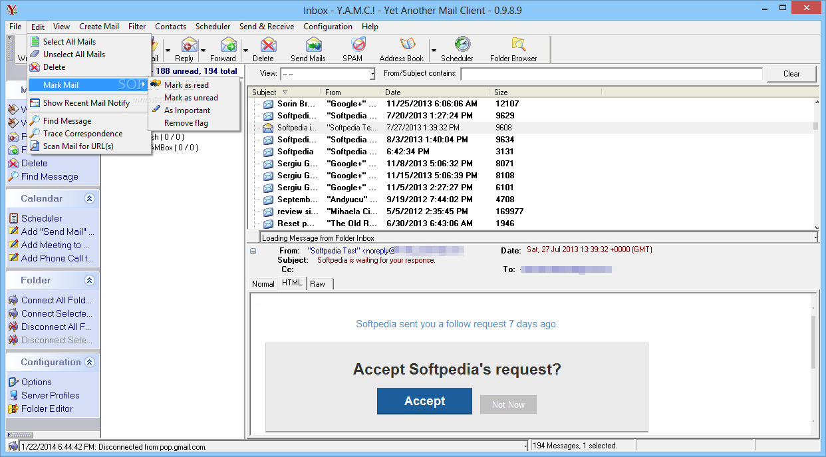Click the message preview vertical scrollbar
The image size is (826, 457).
pos(814,365)
